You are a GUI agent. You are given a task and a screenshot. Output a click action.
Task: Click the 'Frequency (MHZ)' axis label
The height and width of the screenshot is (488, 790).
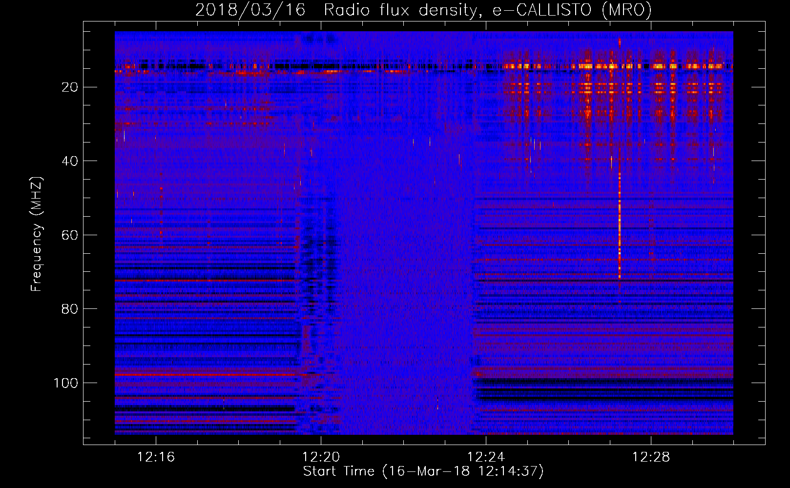[x=37, y=234]
